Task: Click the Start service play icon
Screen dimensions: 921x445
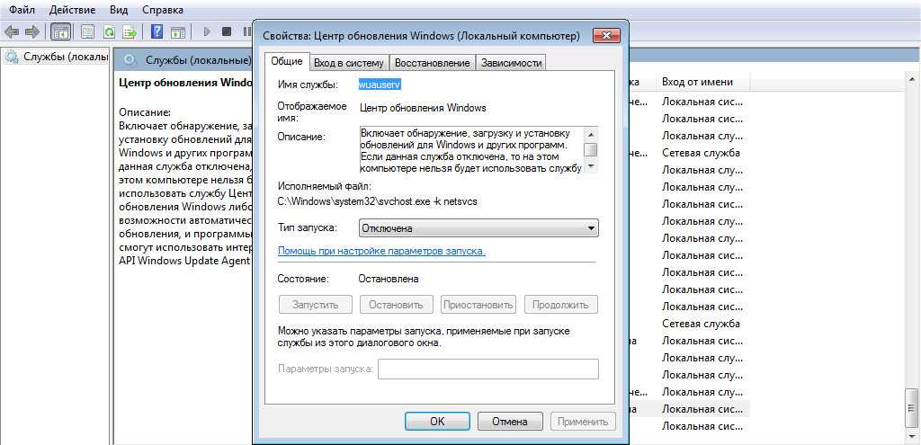Action: (206, 31)
